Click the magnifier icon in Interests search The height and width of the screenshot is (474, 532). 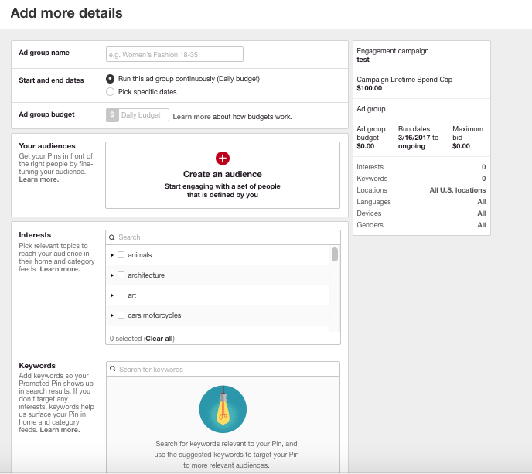tap(112, 237)
